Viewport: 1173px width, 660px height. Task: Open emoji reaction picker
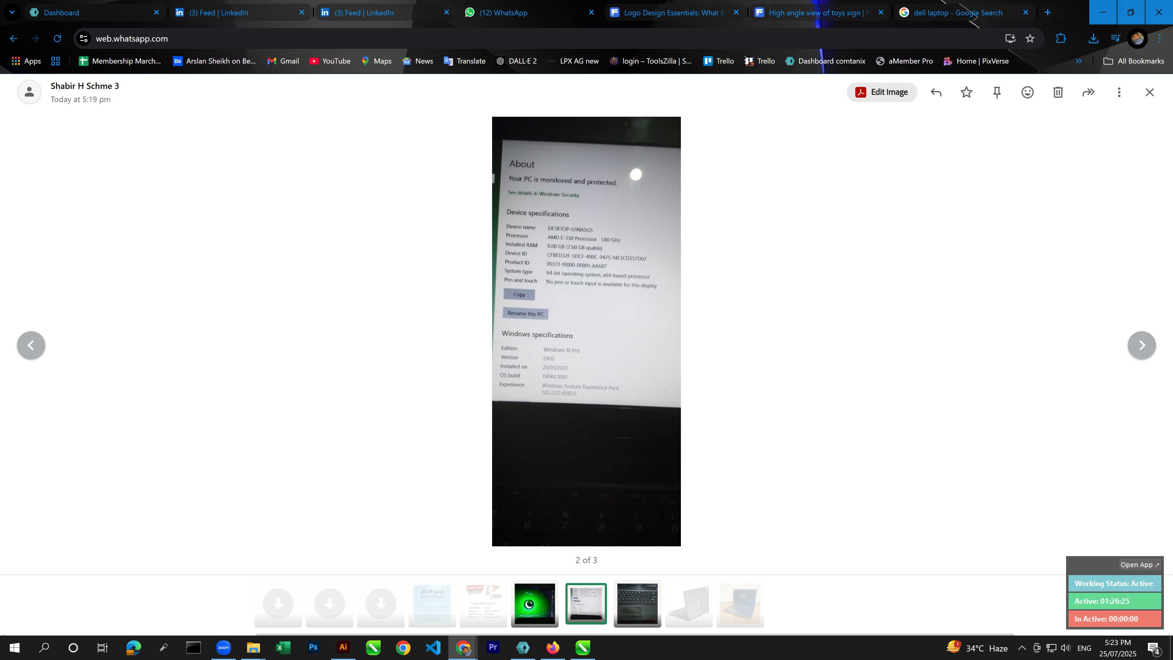(x=1027, y=93)
